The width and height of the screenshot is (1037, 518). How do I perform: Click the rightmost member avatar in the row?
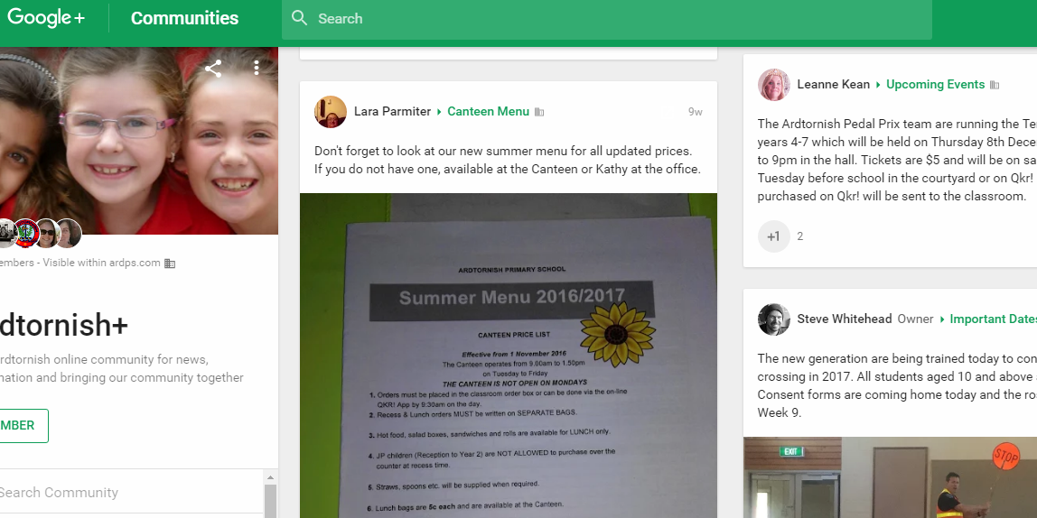(x=68, y=233)
